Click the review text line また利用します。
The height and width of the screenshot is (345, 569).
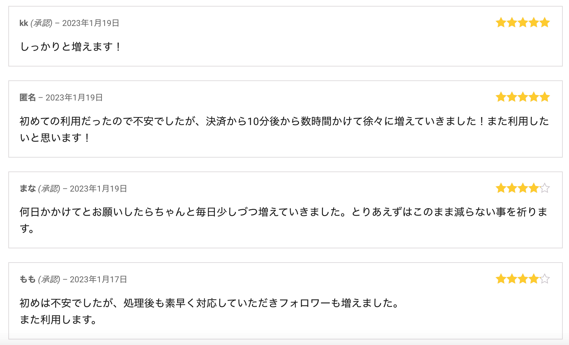(58, 319)
